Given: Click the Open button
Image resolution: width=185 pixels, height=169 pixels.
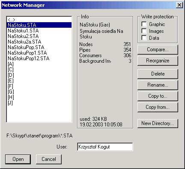Looking at the screenshot, I should click(18, 159).
